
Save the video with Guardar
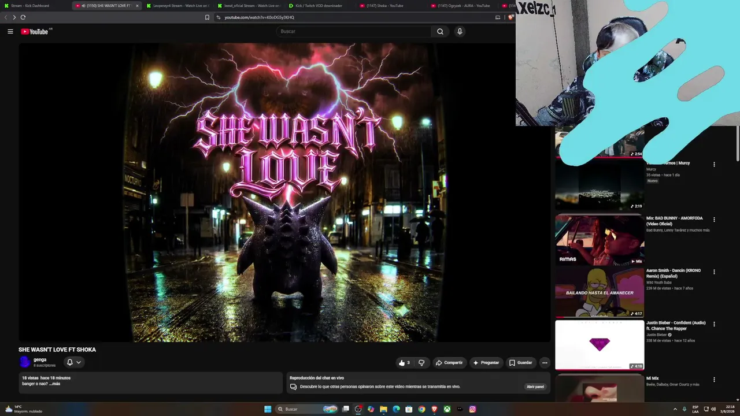520,363
